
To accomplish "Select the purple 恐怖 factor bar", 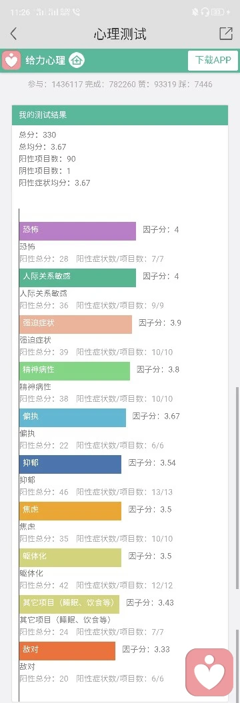I will click(77, 231).
